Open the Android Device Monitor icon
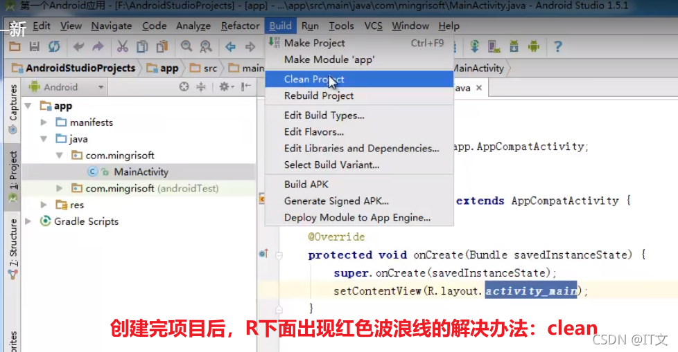The image size is (678, 352). point(534,46)
